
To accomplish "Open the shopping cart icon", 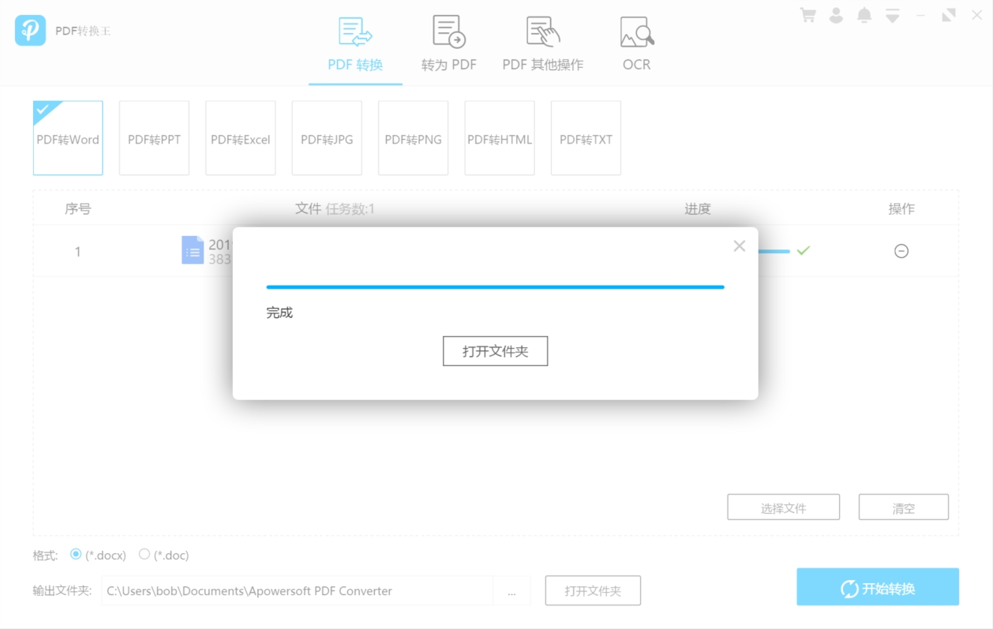I will (x=808, y=15).
